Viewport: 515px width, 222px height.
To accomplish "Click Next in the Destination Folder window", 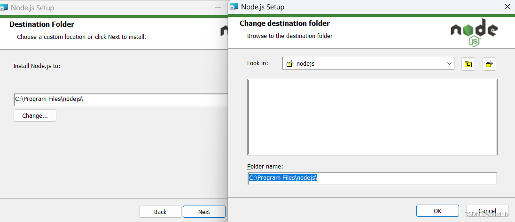I will (x=204, y=212).
